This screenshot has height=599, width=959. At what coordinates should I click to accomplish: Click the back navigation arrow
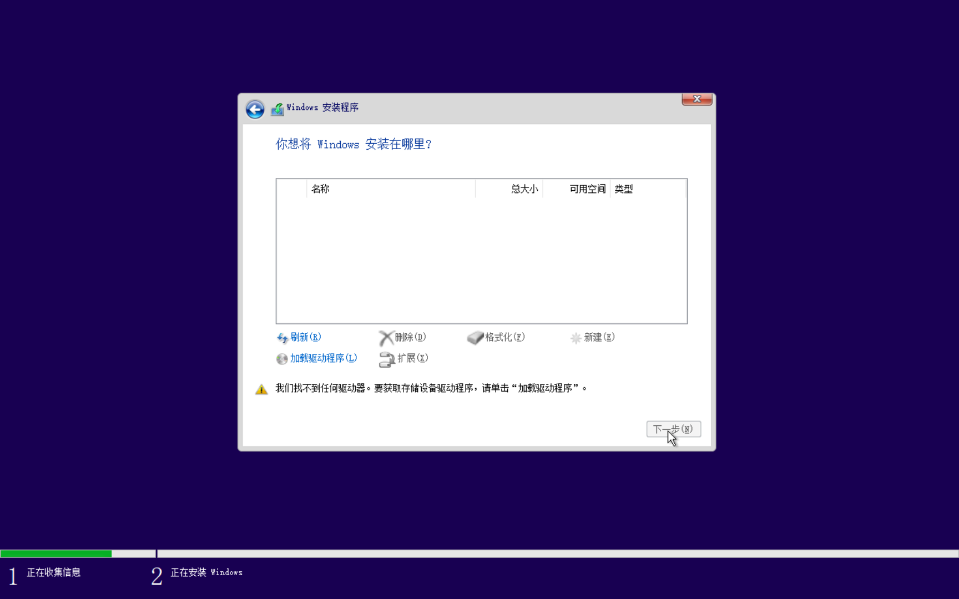pyautogui.click(x=254, y=109)
